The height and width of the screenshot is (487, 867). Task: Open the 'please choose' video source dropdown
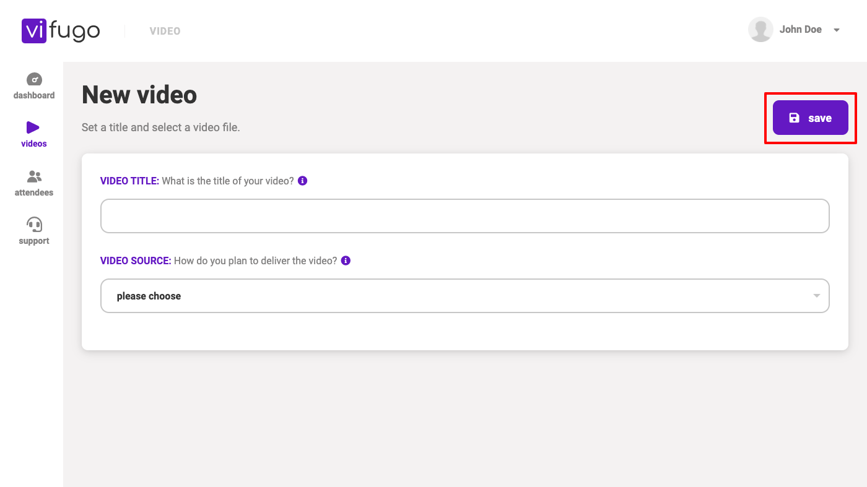pos(464,296)
